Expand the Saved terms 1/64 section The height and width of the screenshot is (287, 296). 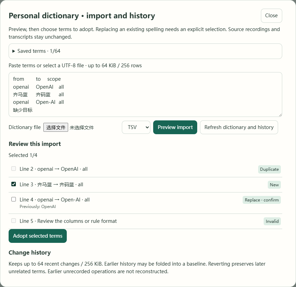pos(145,51)
